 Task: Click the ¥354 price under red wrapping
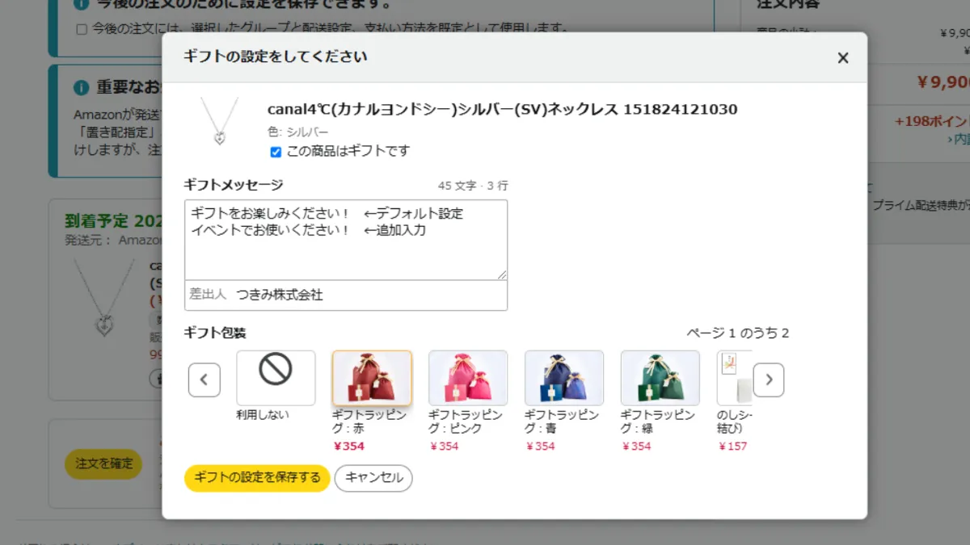tap(348, 446)
